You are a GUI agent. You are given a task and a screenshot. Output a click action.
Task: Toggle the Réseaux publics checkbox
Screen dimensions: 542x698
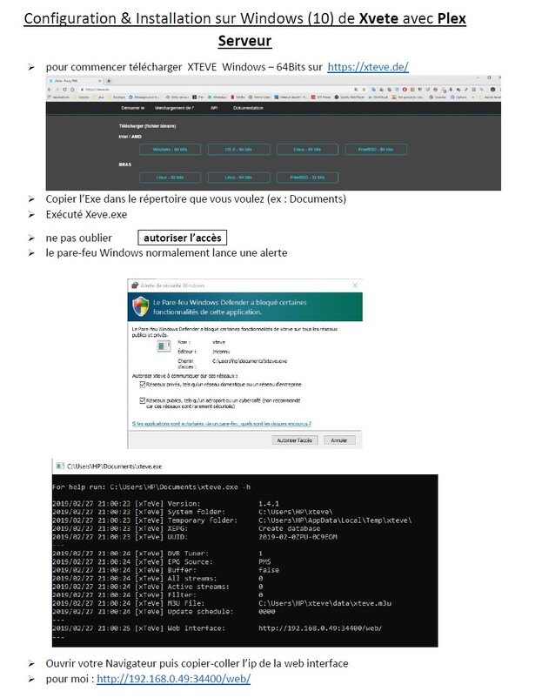(x=143, y=400)
